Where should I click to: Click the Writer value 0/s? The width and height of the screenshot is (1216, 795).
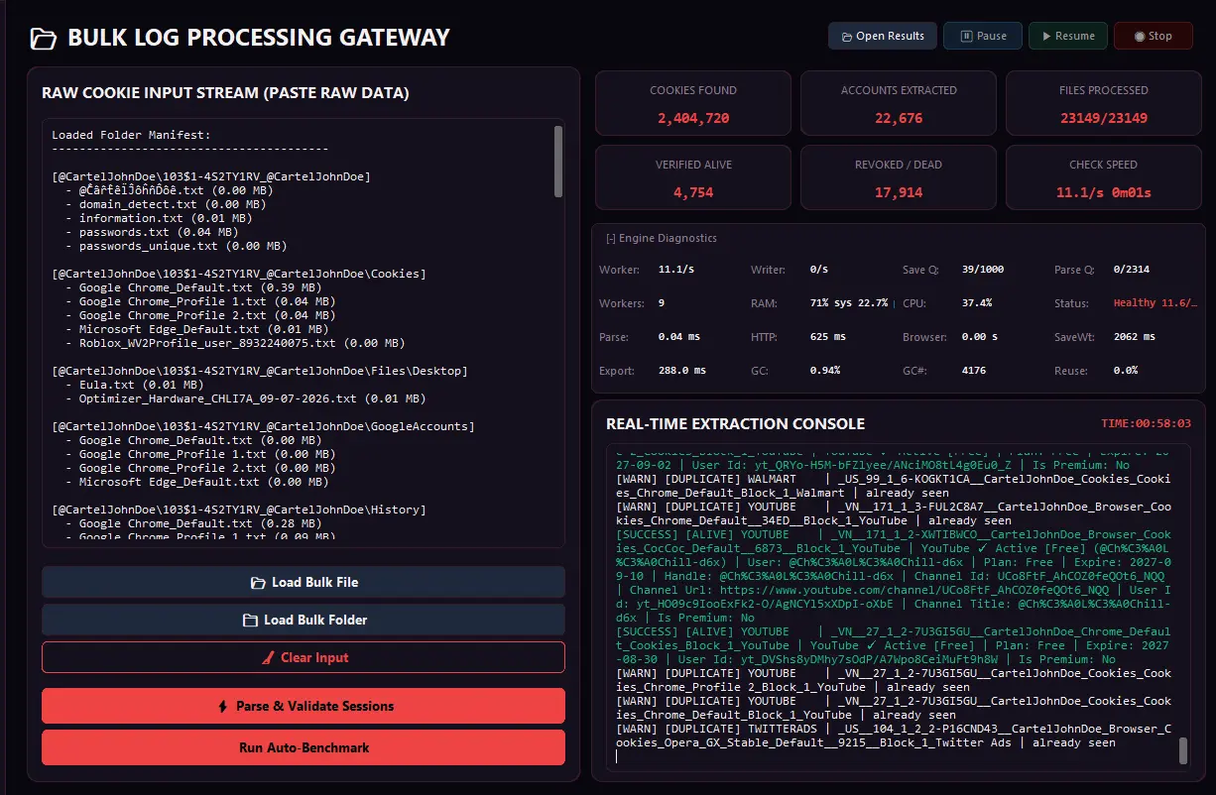coord(819,270)
